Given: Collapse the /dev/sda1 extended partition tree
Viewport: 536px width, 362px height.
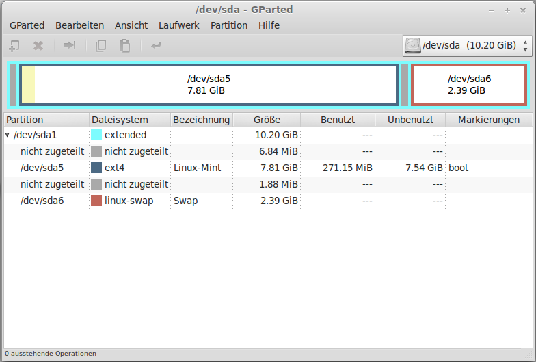Looking at the screenshot, I should tap(8, 135).
